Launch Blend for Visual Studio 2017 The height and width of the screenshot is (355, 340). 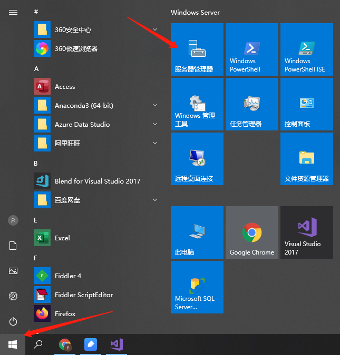96,181
